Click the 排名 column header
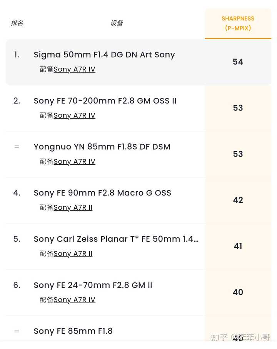This screenshot has width=277, height=349. tap(17, 23)
